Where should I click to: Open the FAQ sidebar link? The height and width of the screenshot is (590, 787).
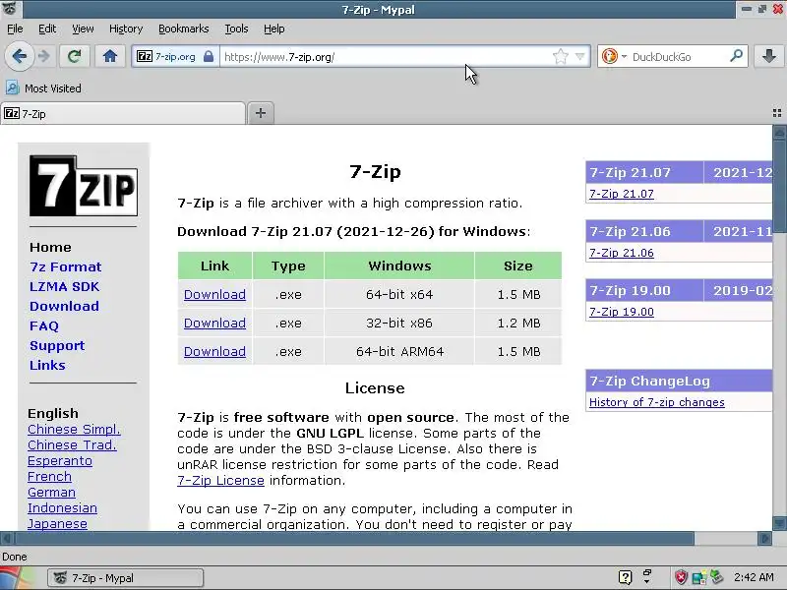point(44,326)
